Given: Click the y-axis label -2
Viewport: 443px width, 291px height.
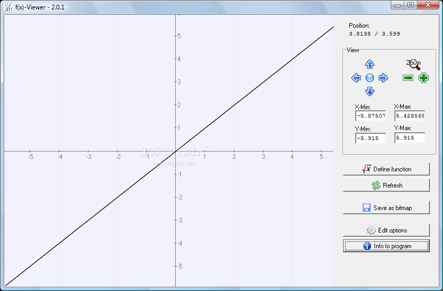Looking at the screenshot, I should tap(179, 197).
